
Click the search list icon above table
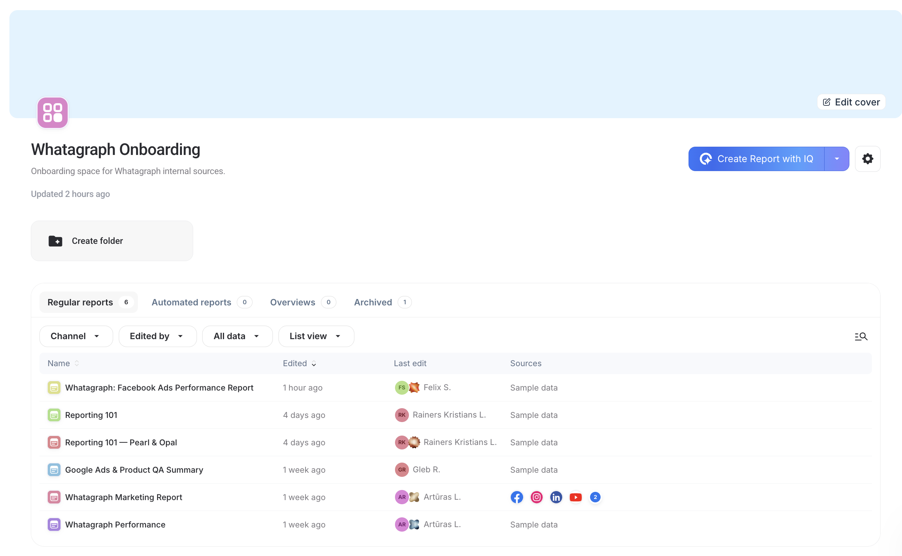[x=861, y=337]
